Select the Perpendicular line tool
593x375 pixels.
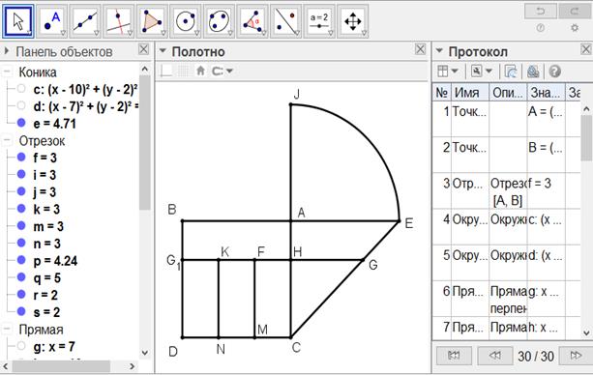[x=119, y=21]
